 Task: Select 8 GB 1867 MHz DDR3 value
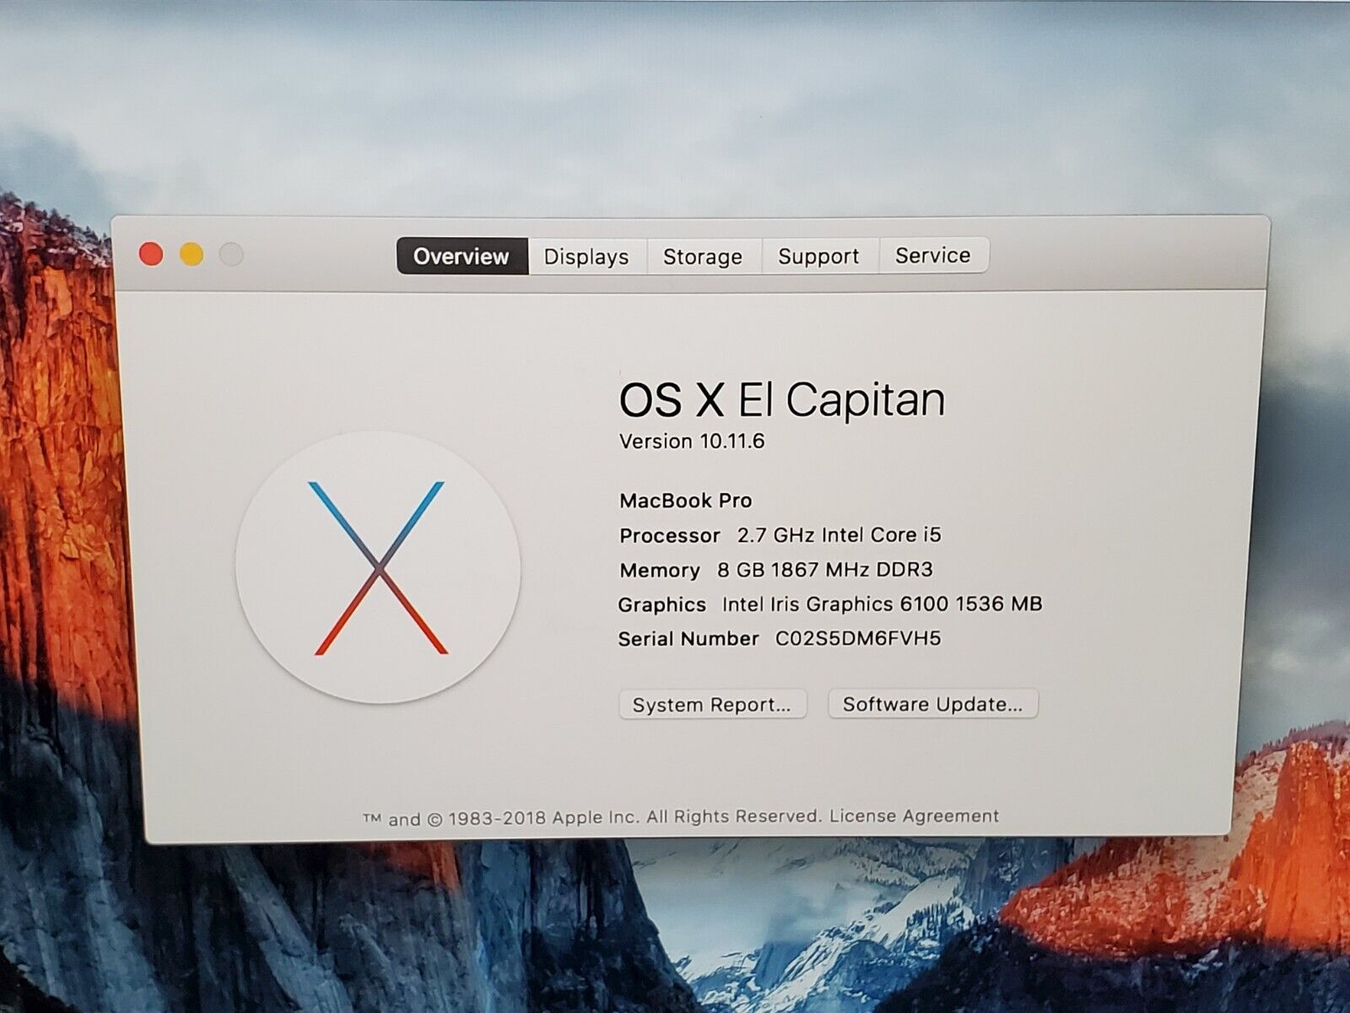(825, 570)
